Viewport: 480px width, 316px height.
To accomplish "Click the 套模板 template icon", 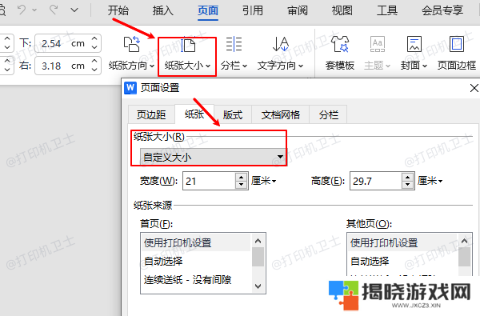I will pos(340,44).
